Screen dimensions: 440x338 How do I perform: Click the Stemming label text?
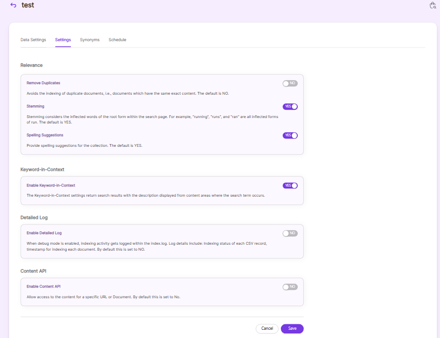35,106
